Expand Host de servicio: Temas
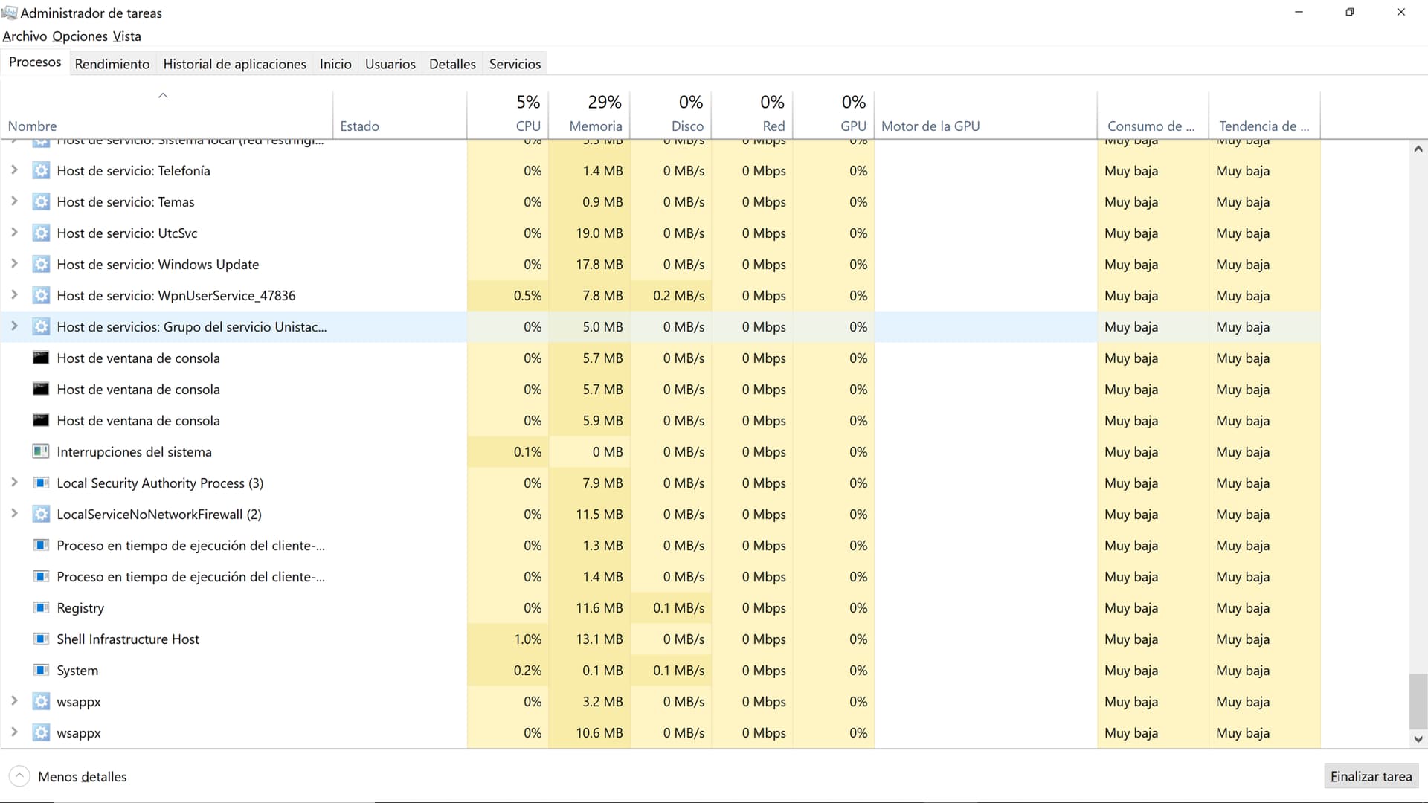The height and width of the screenshot is (803, 1428). pos(14,201)
